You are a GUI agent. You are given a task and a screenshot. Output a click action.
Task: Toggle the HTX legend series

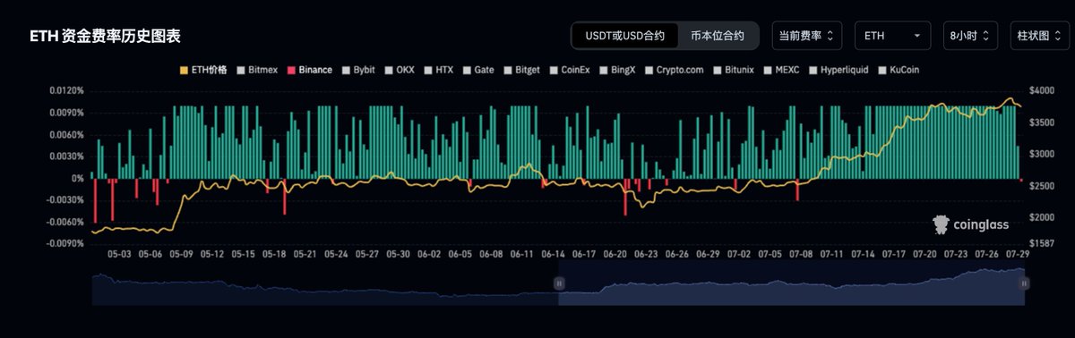click(439, 70)
